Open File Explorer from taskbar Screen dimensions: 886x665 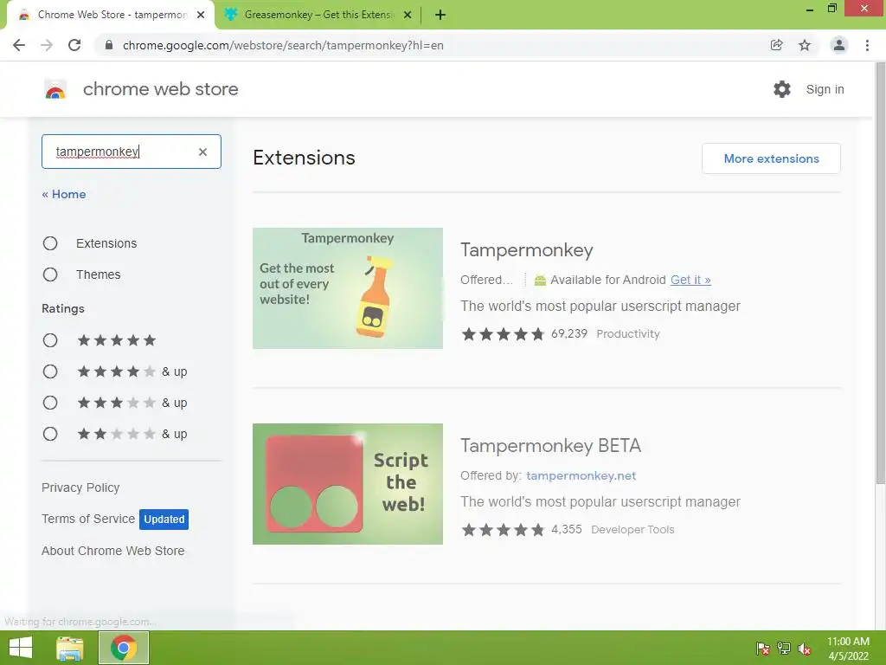(70, 648)
